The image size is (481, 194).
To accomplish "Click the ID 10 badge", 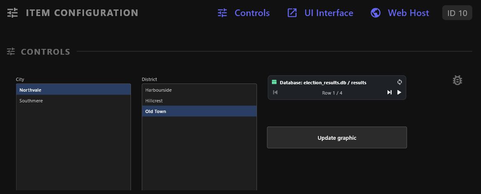I will coord(457,13).
